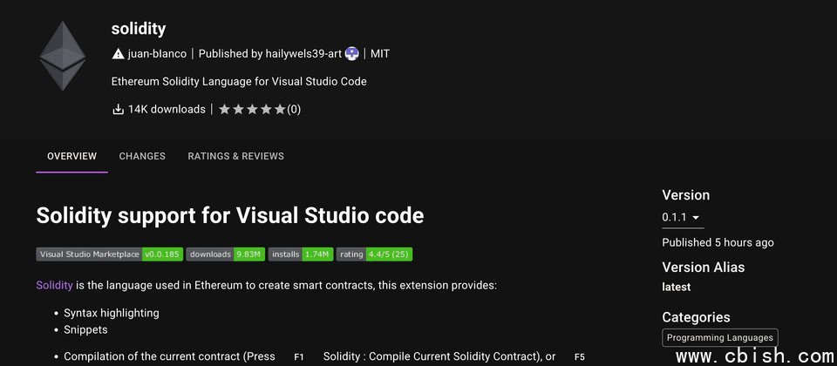Click the installs 1.74M badge
This screenshot has height=366, width=837.
(x=300, y=254)
